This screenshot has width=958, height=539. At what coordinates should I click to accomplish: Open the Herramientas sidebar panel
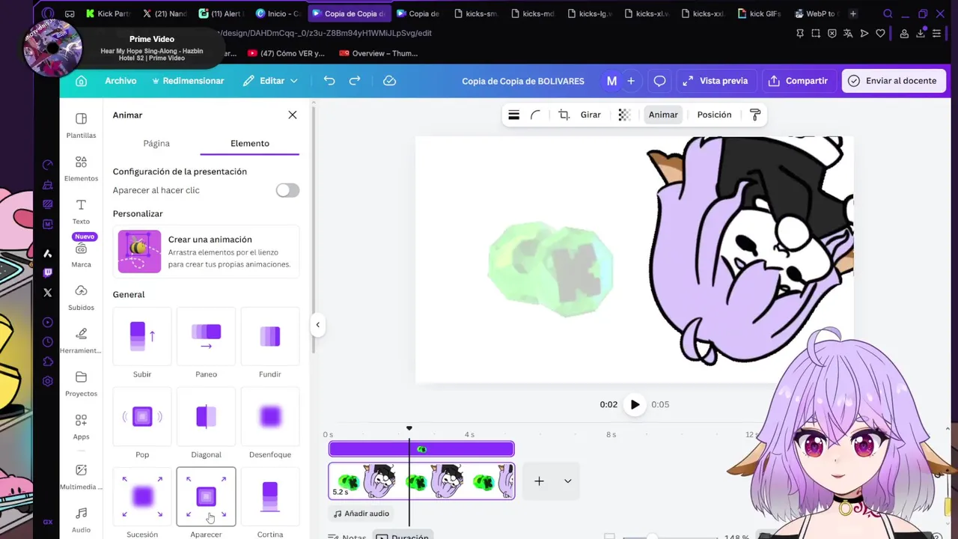click(x=81, y=341)
